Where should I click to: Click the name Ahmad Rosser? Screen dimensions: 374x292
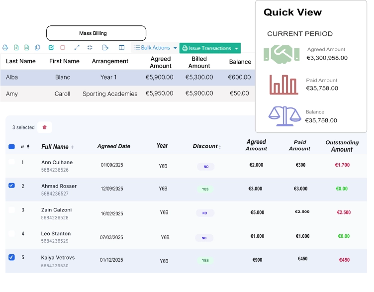pyautogui.click(x=59, y=186)
